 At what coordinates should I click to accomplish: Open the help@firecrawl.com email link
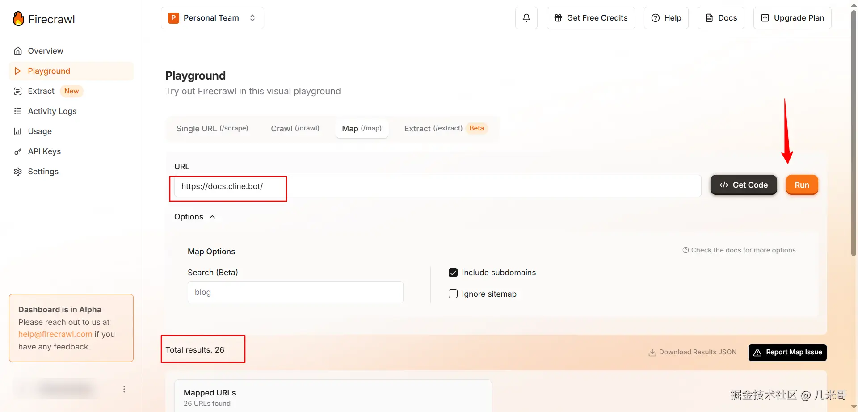pos(55,334)
